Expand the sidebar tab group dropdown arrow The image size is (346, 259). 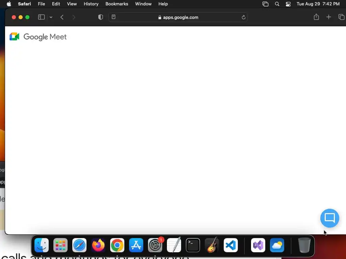[x=51, y=17]
